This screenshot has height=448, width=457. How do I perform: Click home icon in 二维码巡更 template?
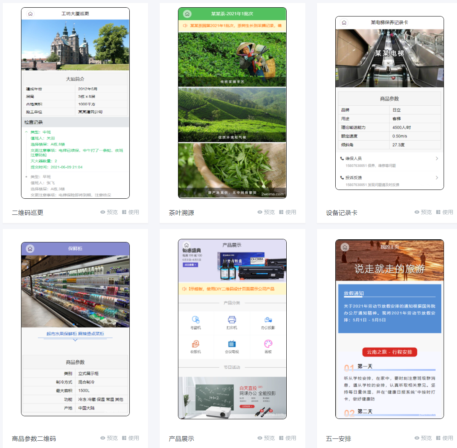(30, 14)
